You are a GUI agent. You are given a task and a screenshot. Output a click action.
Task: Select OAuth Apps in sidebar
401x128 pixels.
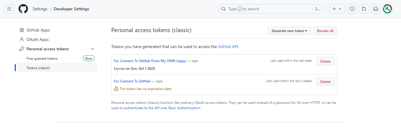57,39
